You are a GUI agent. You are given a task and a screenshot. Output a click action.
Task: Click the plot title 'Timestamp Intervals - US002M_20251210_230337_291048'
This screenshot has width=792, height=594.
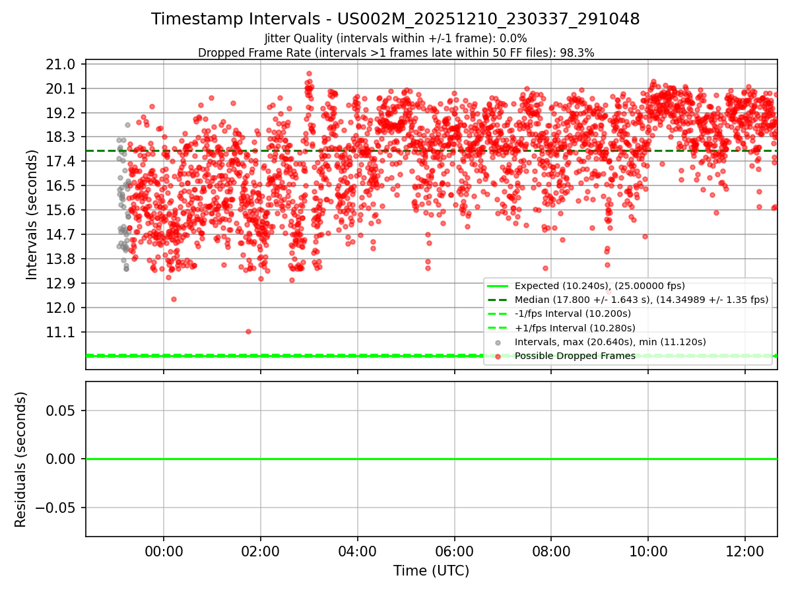pyautogui.click(x=395, y=19)
